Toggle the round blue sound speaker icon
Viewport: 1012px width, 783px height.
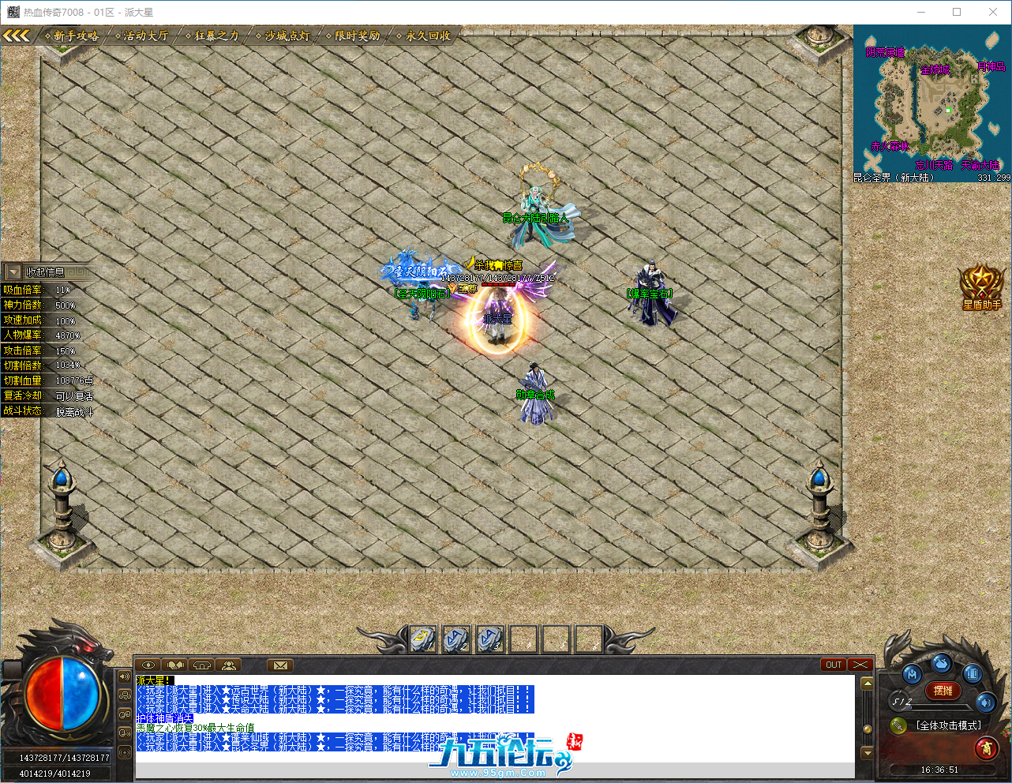tap(986, 702)
